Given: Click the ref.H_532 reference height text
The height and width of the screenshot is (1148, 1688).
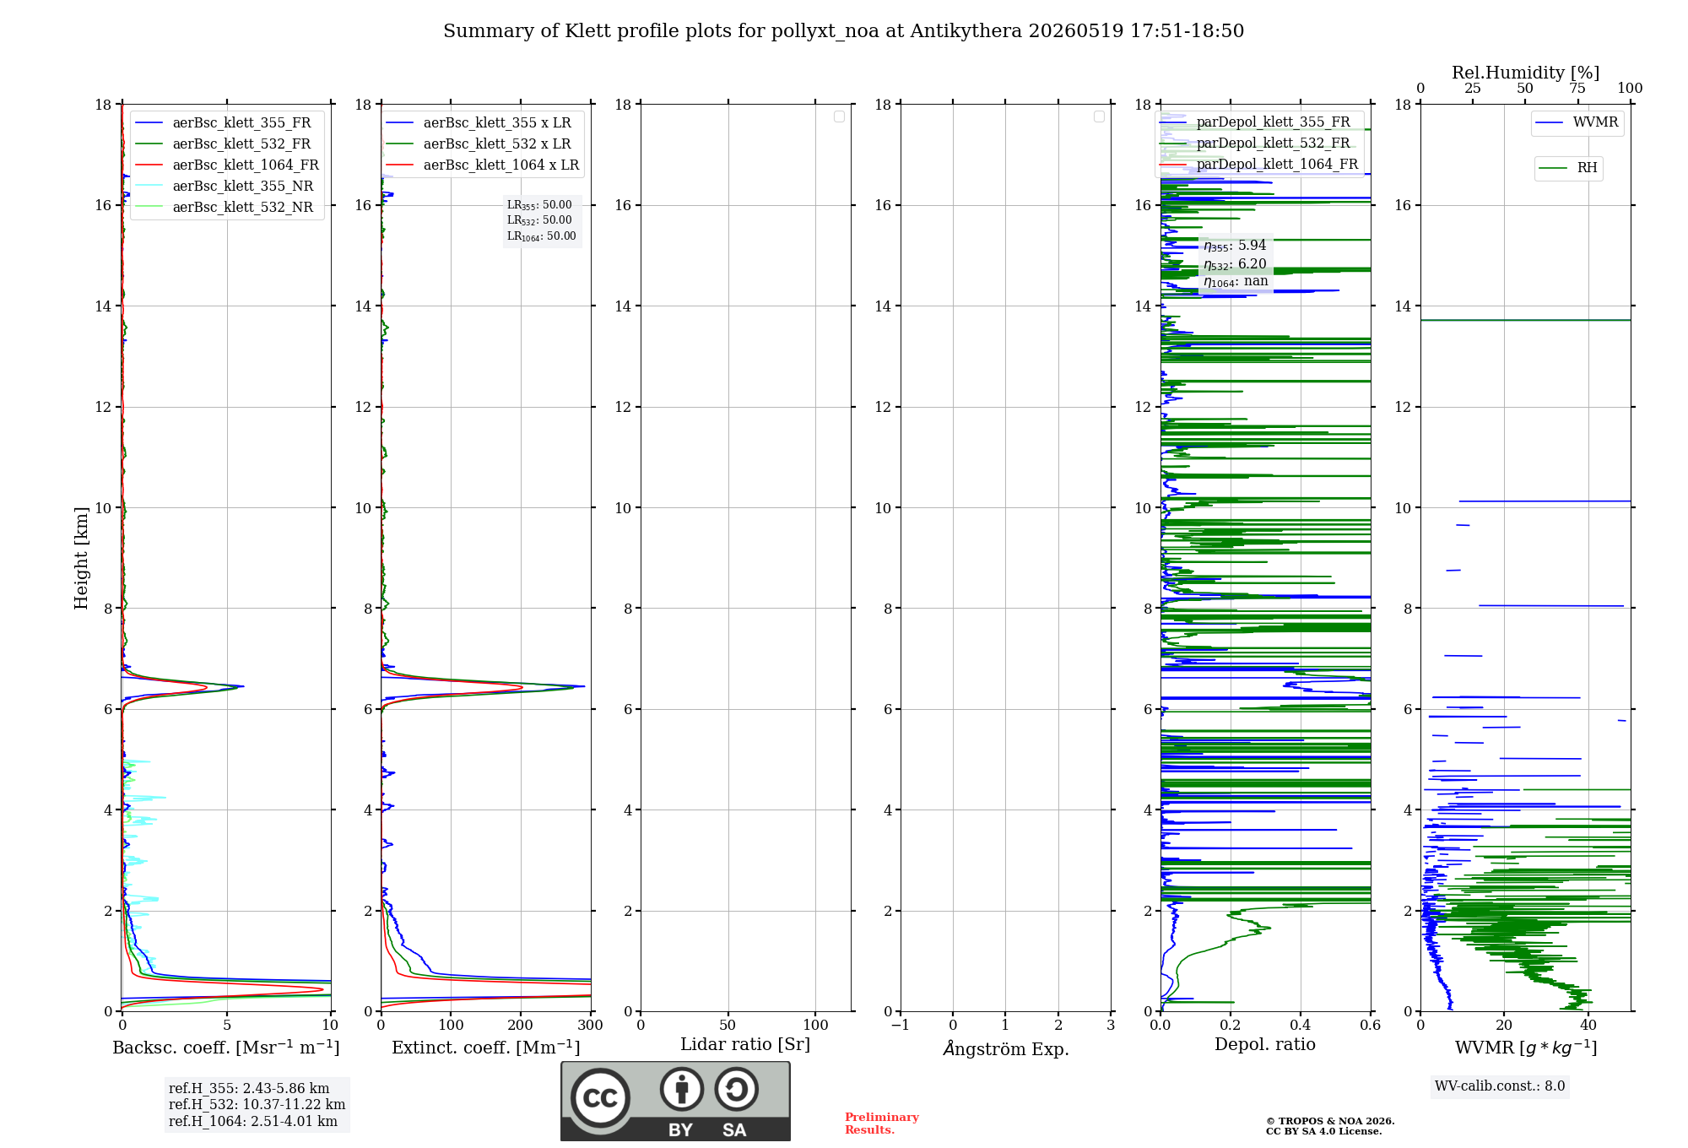Looking at the screenshot, I should tap(257, 1105).
